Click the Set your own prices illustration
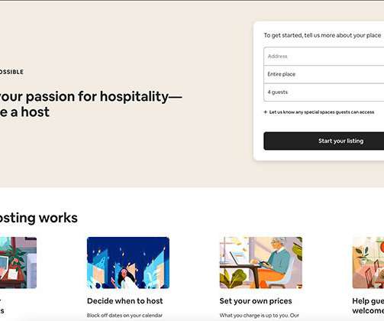The image size is (384, 321). (x=261, y=263)
